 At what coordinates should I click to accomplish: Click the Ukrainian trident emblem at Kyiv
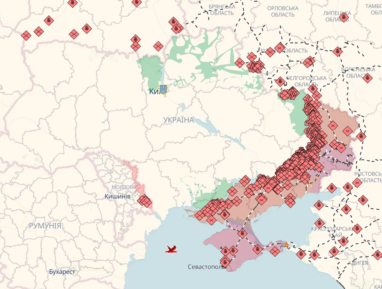(163, 89)
